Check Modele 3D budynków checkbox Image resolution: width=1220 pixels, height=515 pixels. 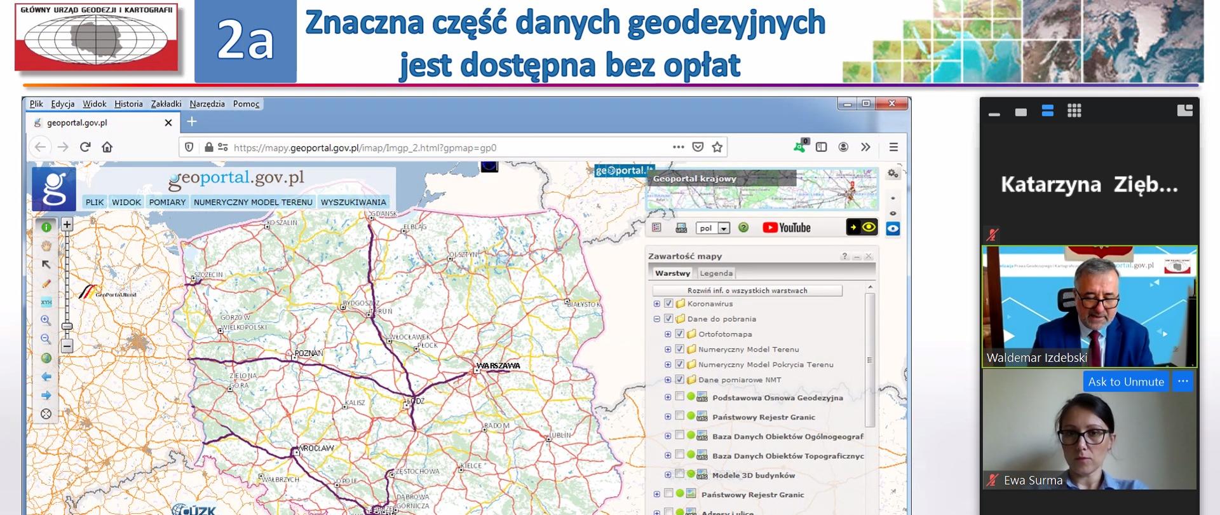[680, 474]
